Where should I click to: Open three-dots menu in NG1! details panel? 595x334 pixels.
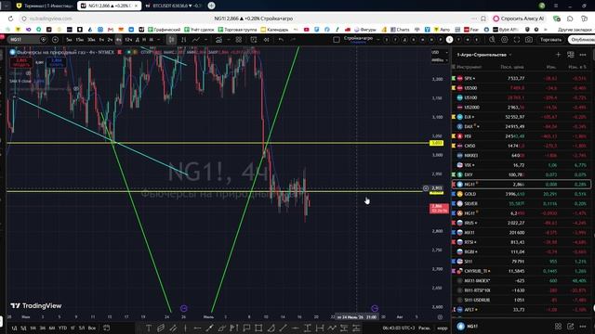[583, 326]
